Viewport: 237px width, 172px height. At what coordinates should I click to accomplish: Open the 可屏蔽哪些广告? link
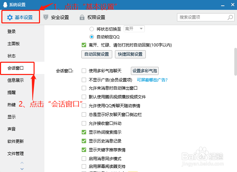point(152,80)
